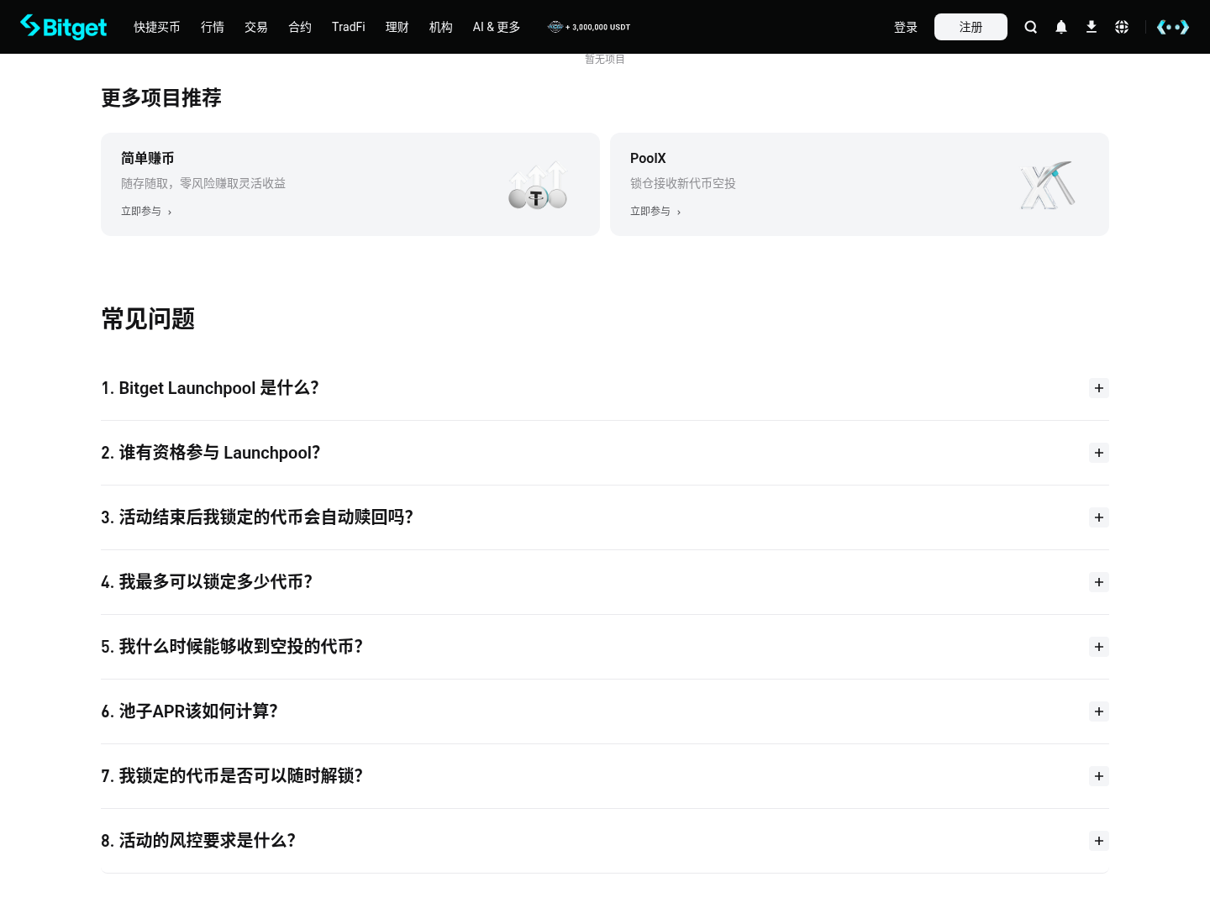Expand question 4 最多可以锁定多少代币 plus icon

point(1099,582)
